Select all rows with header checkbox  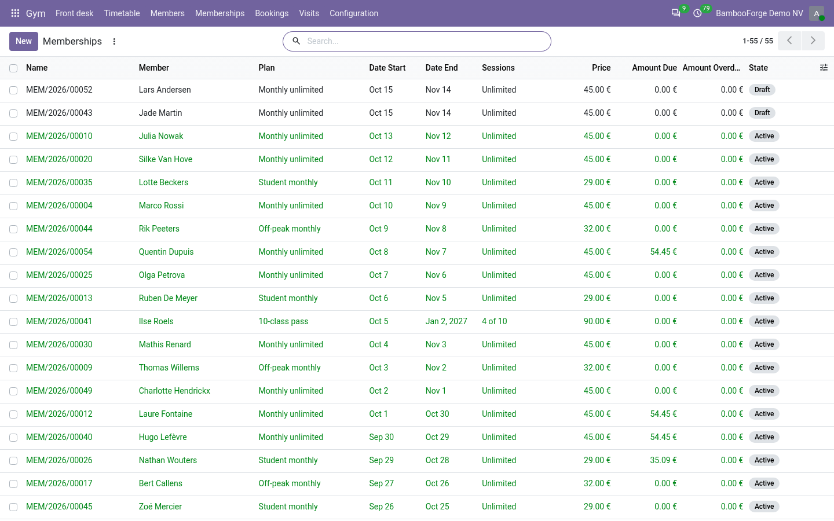13,68
